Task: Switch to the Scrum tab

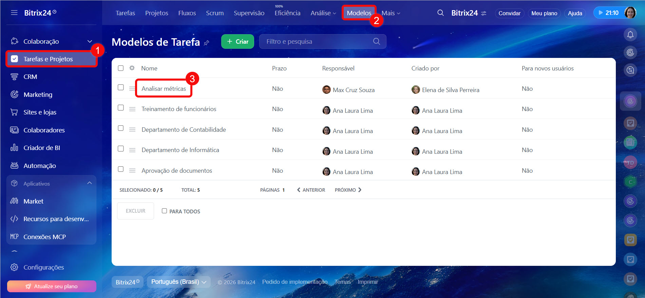Action: (x=215, y=13)
